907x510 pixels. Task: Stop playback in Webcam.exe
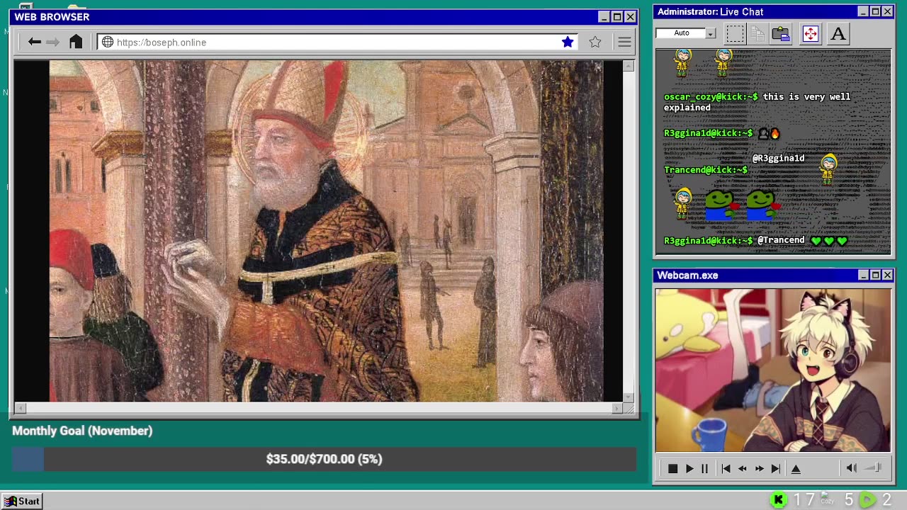pyautogui.click(x=672, y=469)
